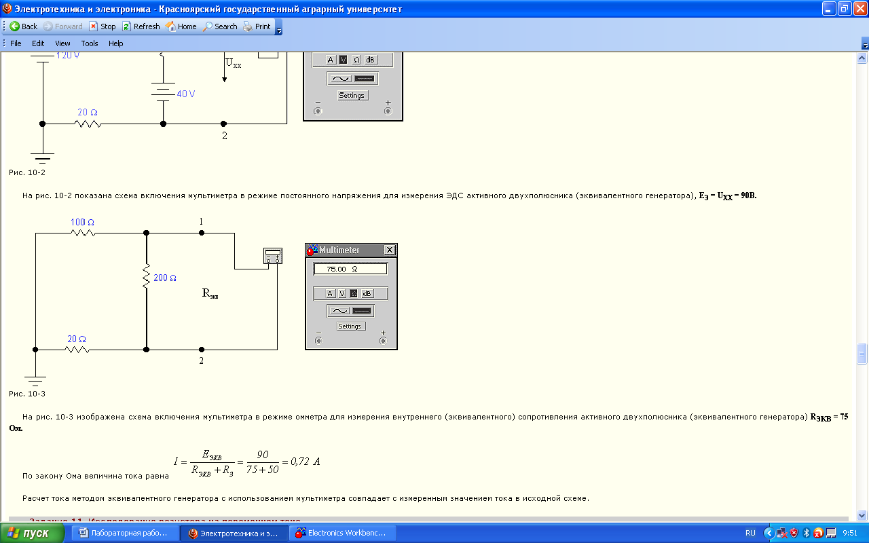This screenshot has height=543, width=869.
Task: Click the vertical scrollbar thumb
Action: click(x=862, y=354)
